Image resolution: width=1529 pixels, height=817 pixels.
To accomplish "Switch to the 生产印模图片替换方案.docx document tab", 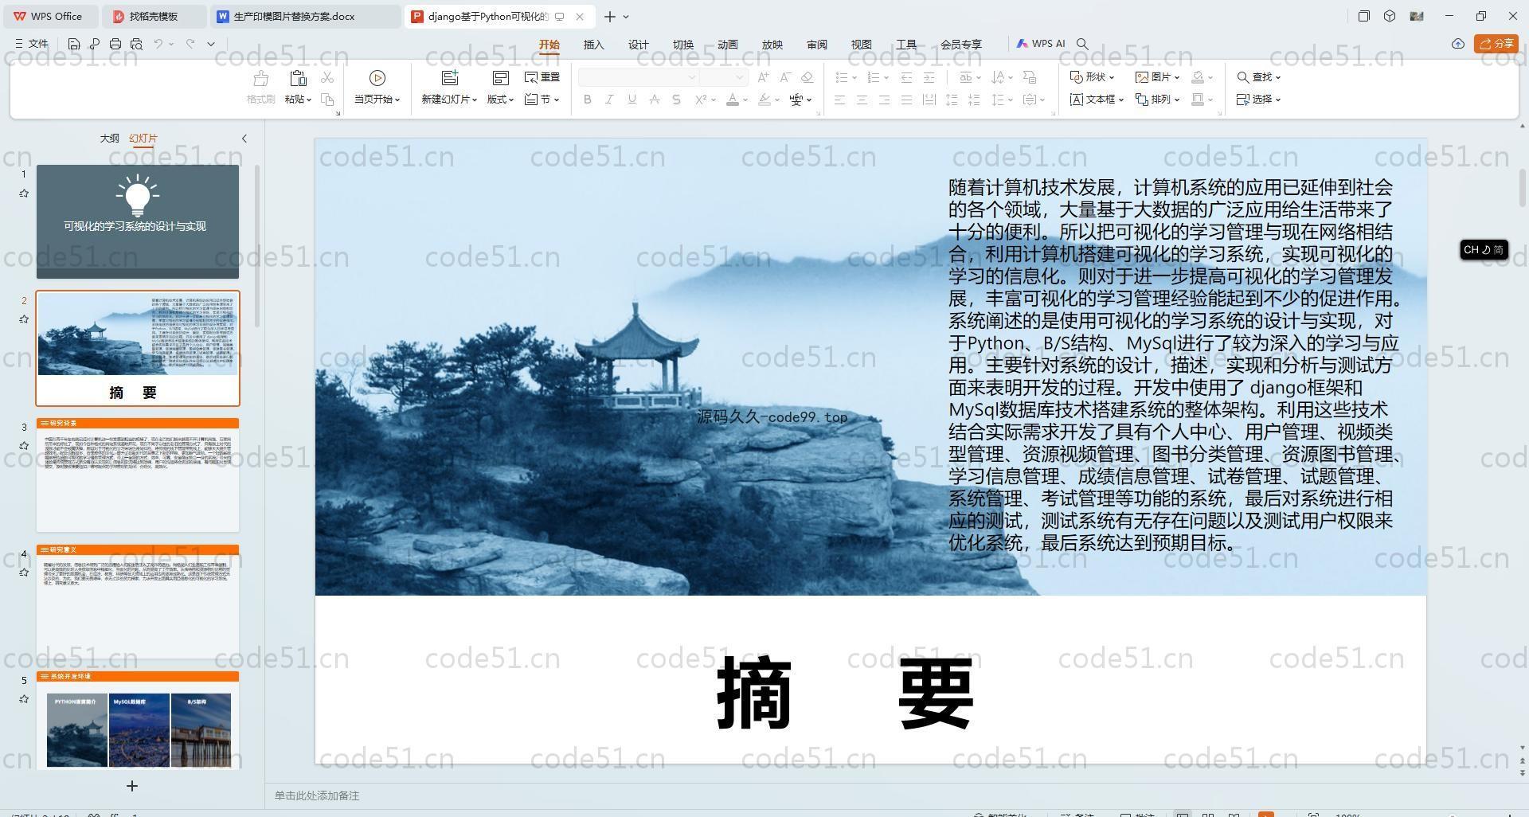I will click(306, 16).
